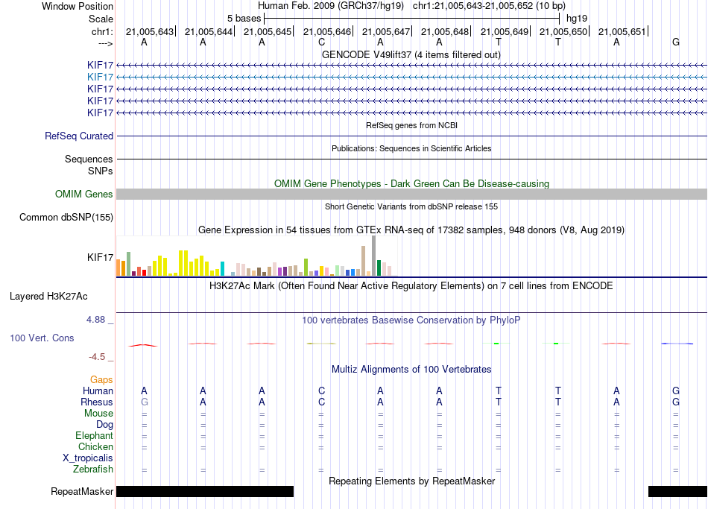Click the tallest gray bar in the GTEx chart

(x=374, y=256)
